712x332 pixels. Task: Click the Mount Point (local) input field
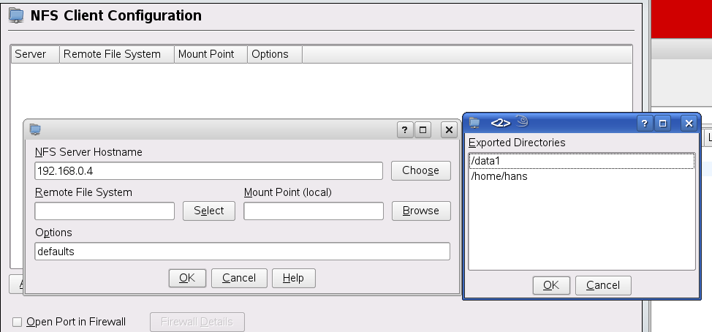pyautogui.click(x=314, y=211)
